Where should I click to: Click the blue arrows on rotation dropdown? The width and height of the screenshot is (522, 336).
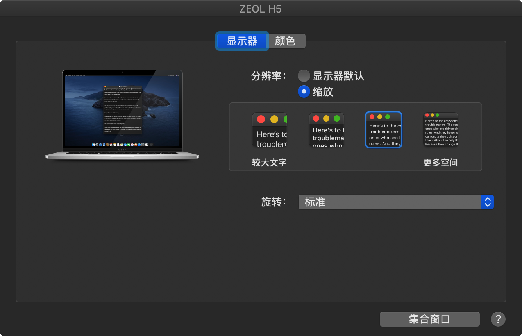(x=487, y=202)
